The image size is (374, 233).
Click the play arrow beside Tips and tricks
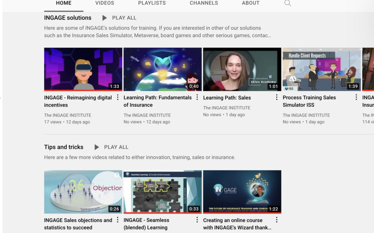click(97, 147)
